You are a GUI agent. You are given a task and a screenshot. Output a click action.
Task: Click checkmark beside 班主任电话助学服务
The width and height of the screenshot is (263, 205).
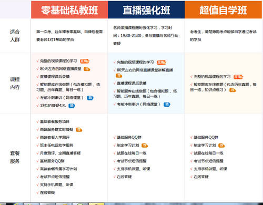tap(37, 145)
